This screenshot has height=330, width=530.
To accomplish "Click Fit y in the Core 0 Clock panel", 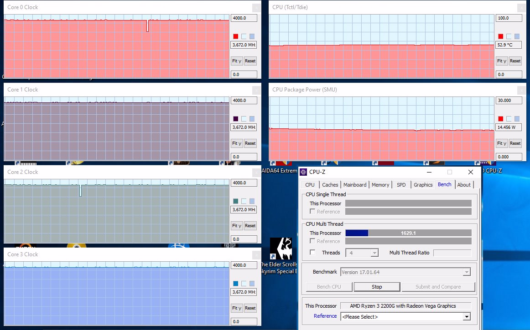I will coord(237,61).
